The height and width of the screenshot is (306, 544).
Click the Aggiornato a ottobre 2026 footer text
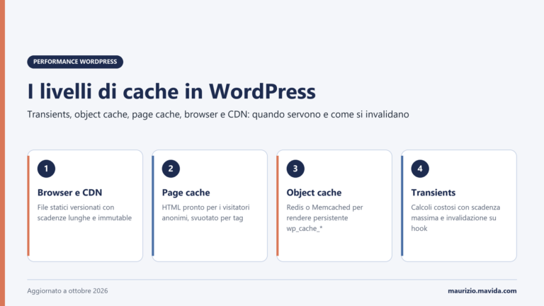click(67, 290)
